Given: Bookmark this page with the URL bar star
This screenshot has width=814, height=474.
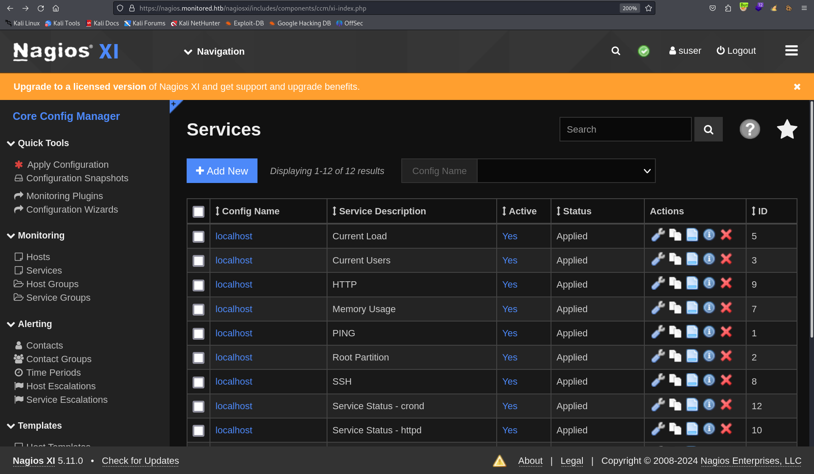Looking at the screenshot, I should click(x=648, y=8).
